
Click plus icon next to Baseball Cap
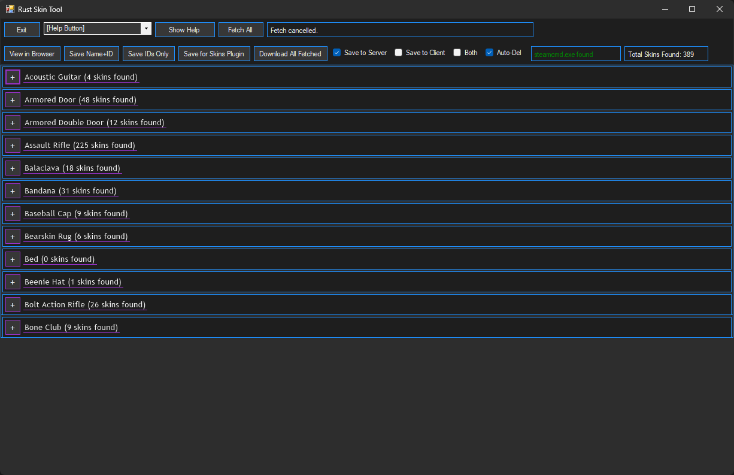click(x=13, y=214)
